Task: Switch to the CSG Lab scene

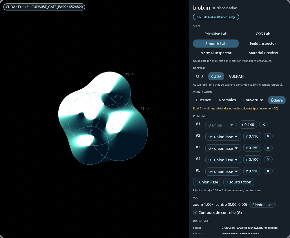Action: click(263, 34)
